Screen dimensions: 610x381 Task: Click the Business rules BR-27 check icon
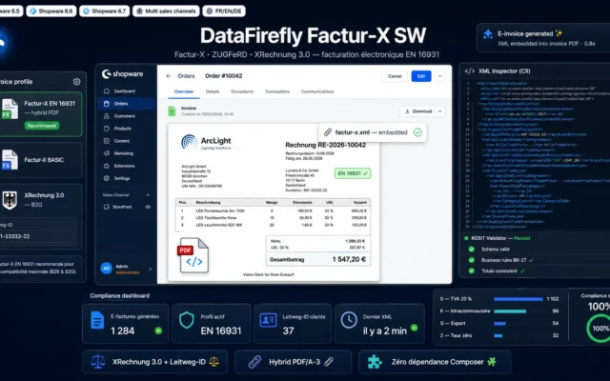tap(472, 260)
